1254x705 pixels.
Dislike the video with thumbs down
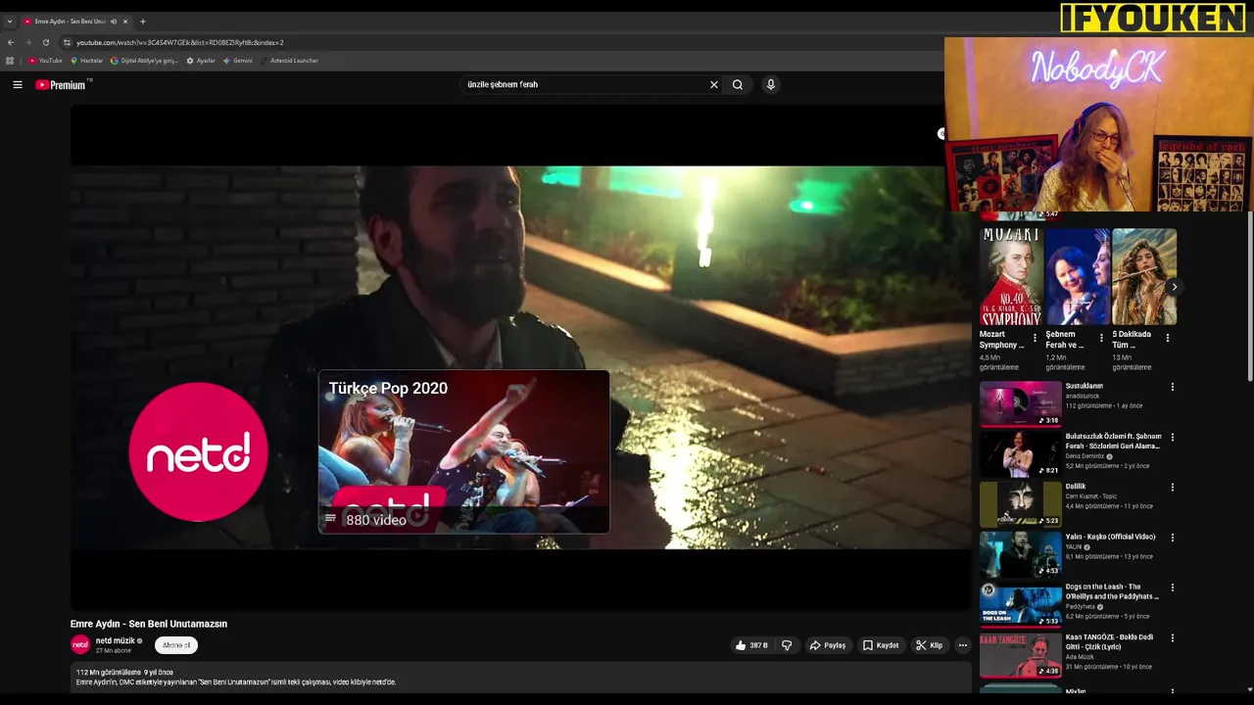[787, 645]
